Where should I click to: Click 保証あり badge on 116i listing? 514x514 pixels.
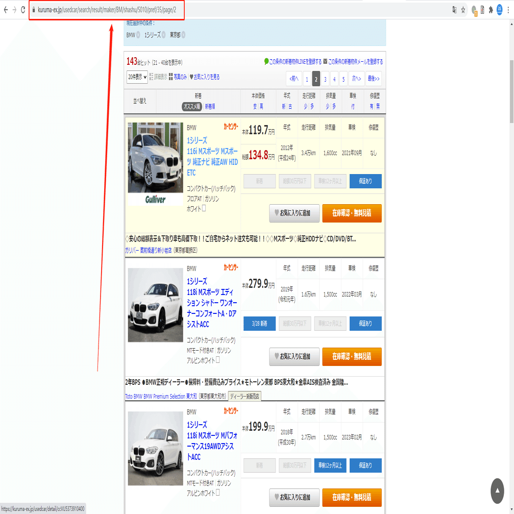click(x=365, y=181)
